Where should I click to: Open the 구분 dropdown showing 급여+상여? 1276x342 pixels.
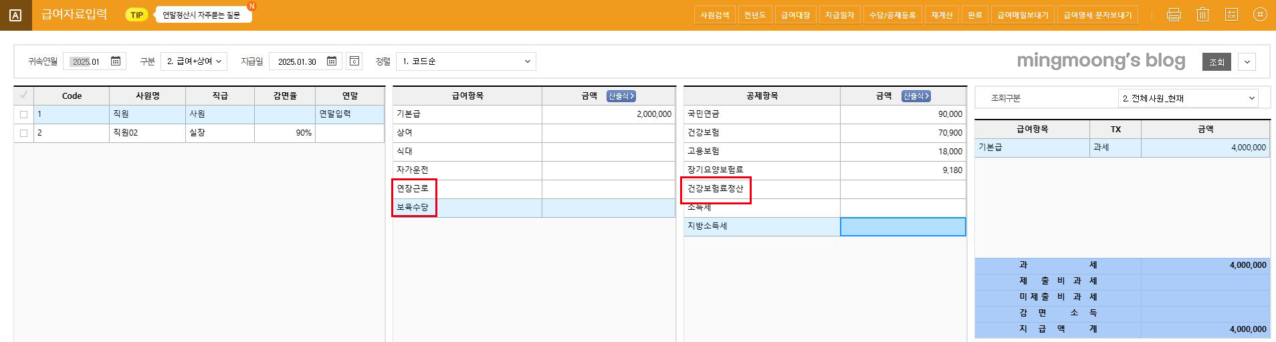point(194,61)
